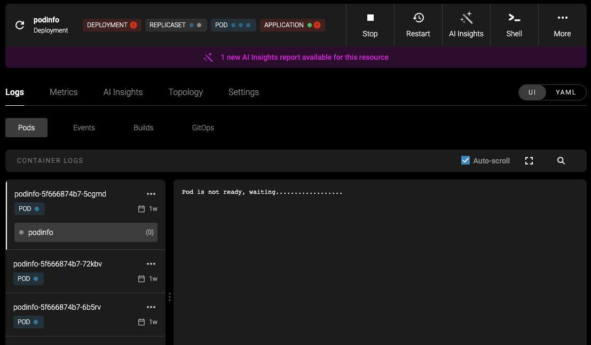This screenshot has height=345, width=591.
Task: Disable the Auto-scroll checkbox
Action: 465,160
